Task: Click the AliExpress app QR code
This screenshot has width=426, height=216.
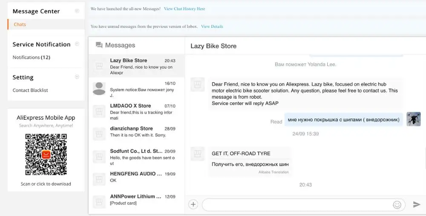Action: click(46, 155)
